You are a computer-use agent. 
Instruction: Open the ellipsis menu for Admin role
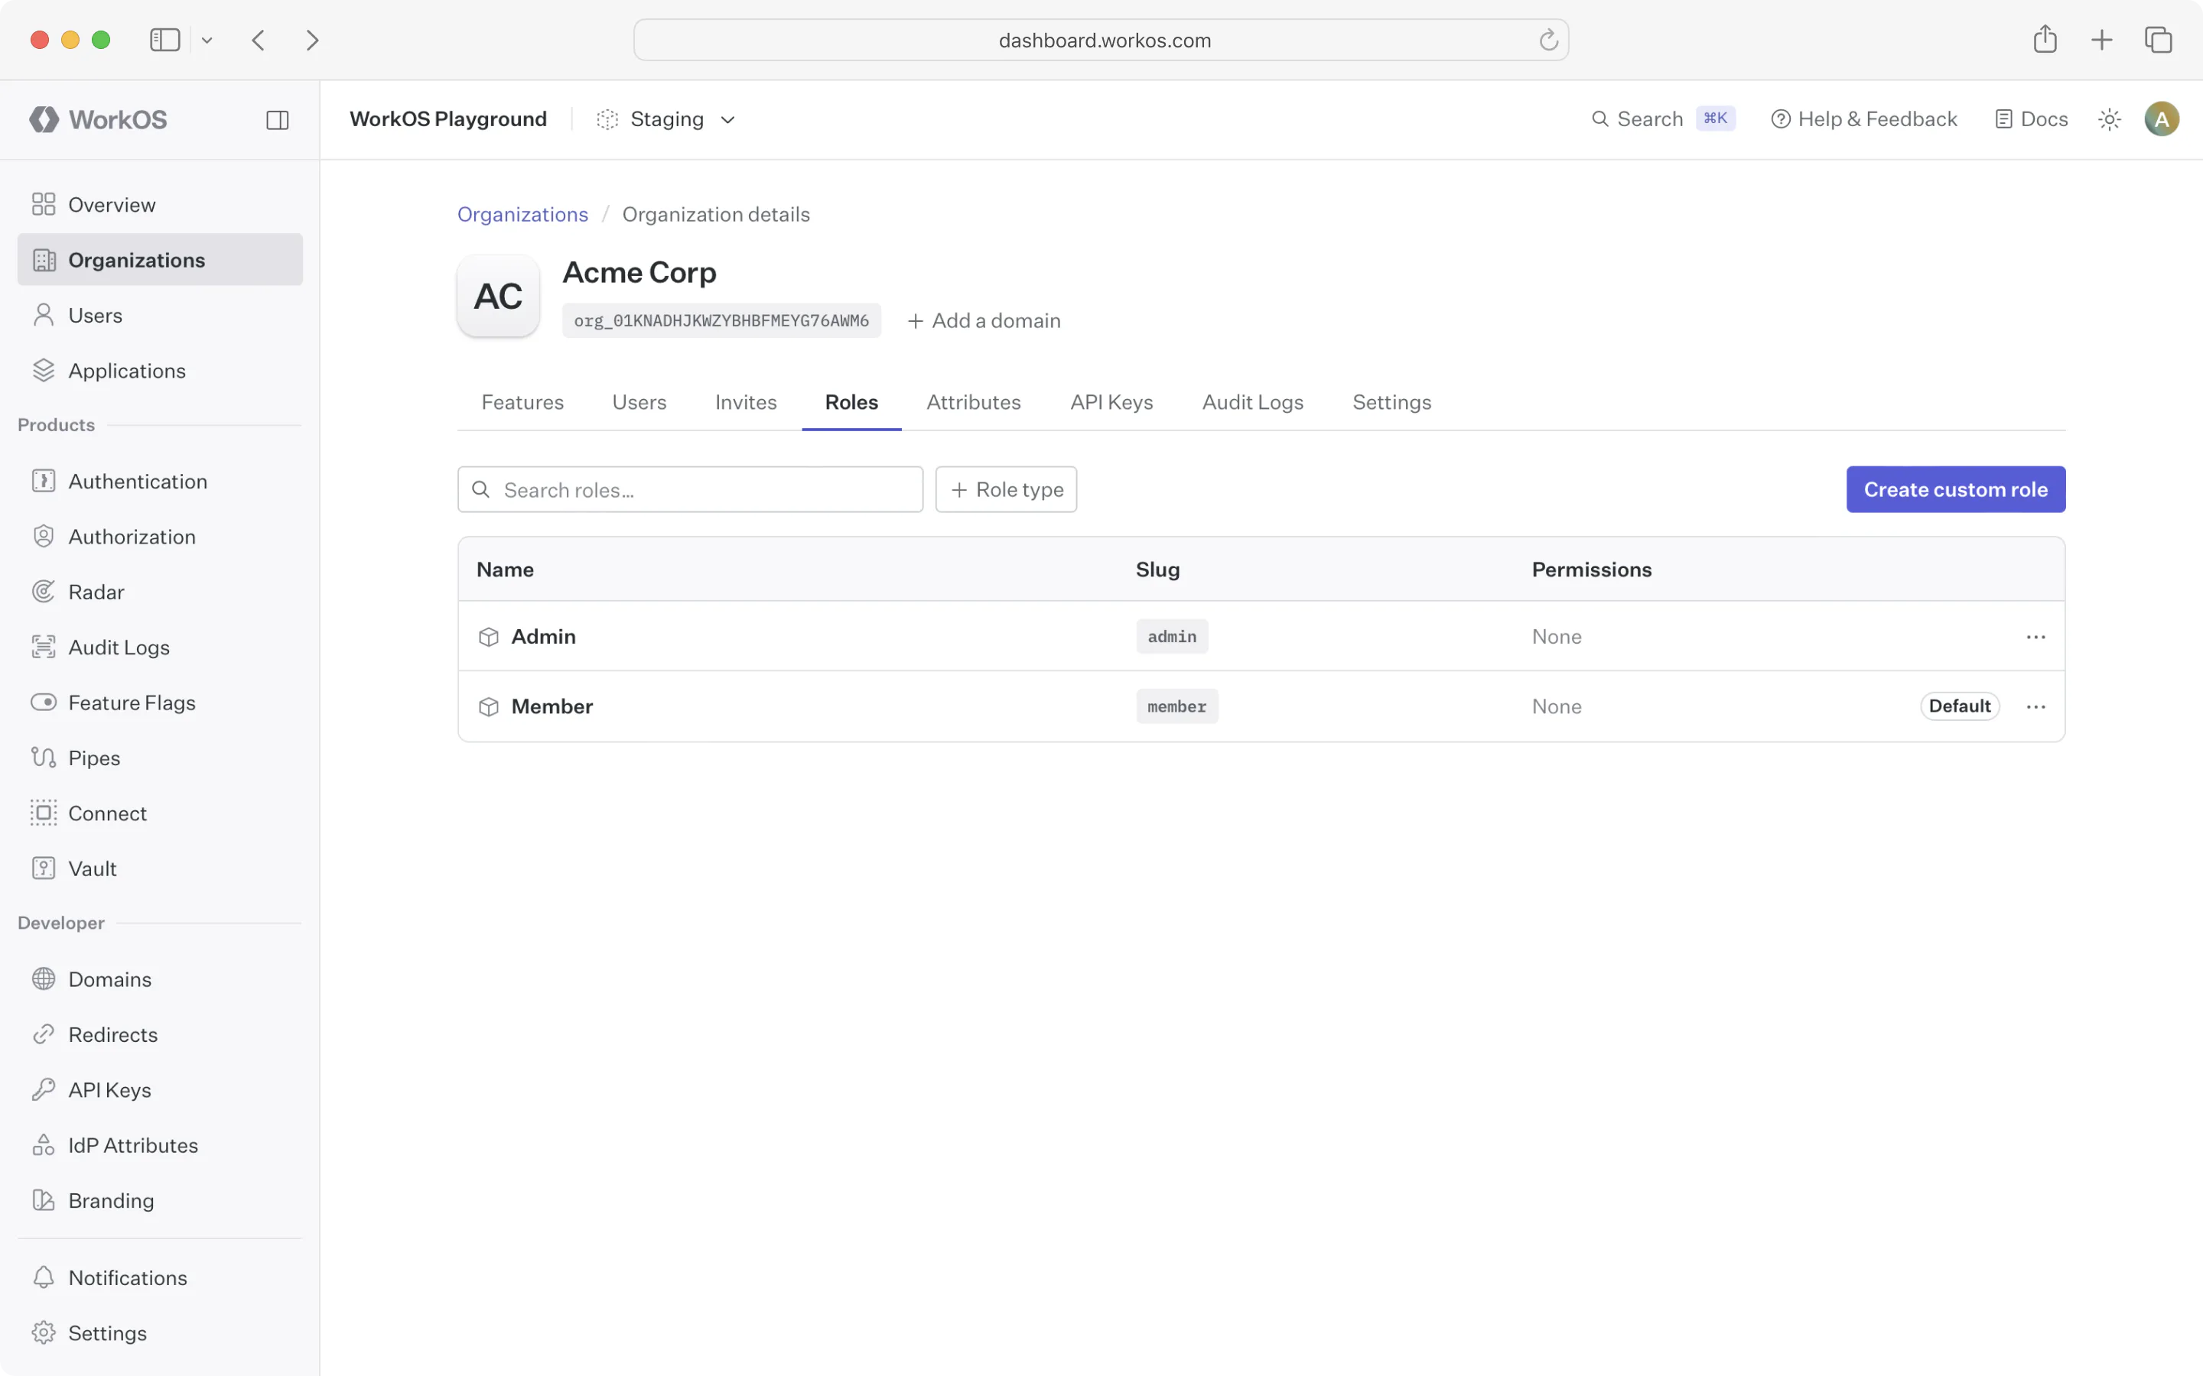[2036, 636]
